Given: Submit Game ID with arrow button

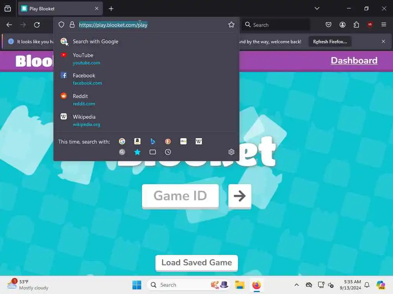Looking at the screenshot, I should [x=239, y=196].
